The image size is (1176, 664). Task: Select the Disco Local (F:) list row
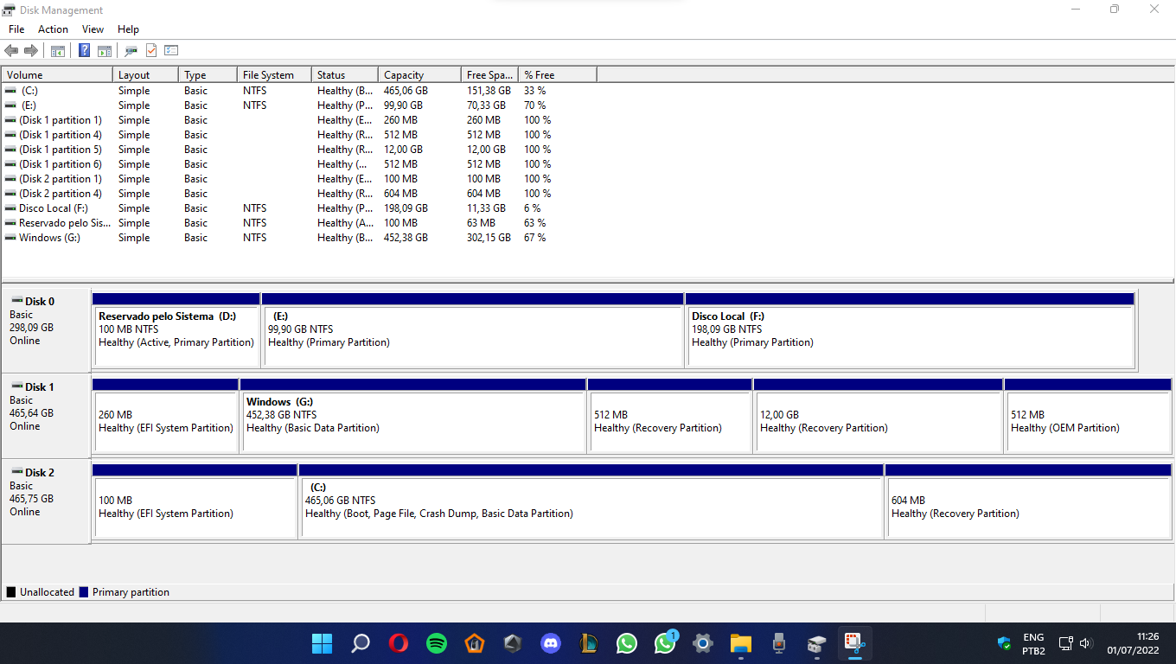point(299,208)
